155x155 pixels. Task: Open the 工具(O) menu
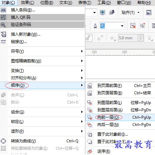pyautogui.click(x=104, y=3)
